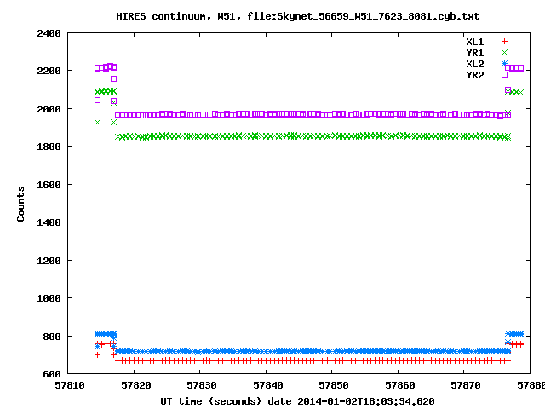Click x-axis tick value 57820
The image size is (545, 409).
tap(136, 385)
